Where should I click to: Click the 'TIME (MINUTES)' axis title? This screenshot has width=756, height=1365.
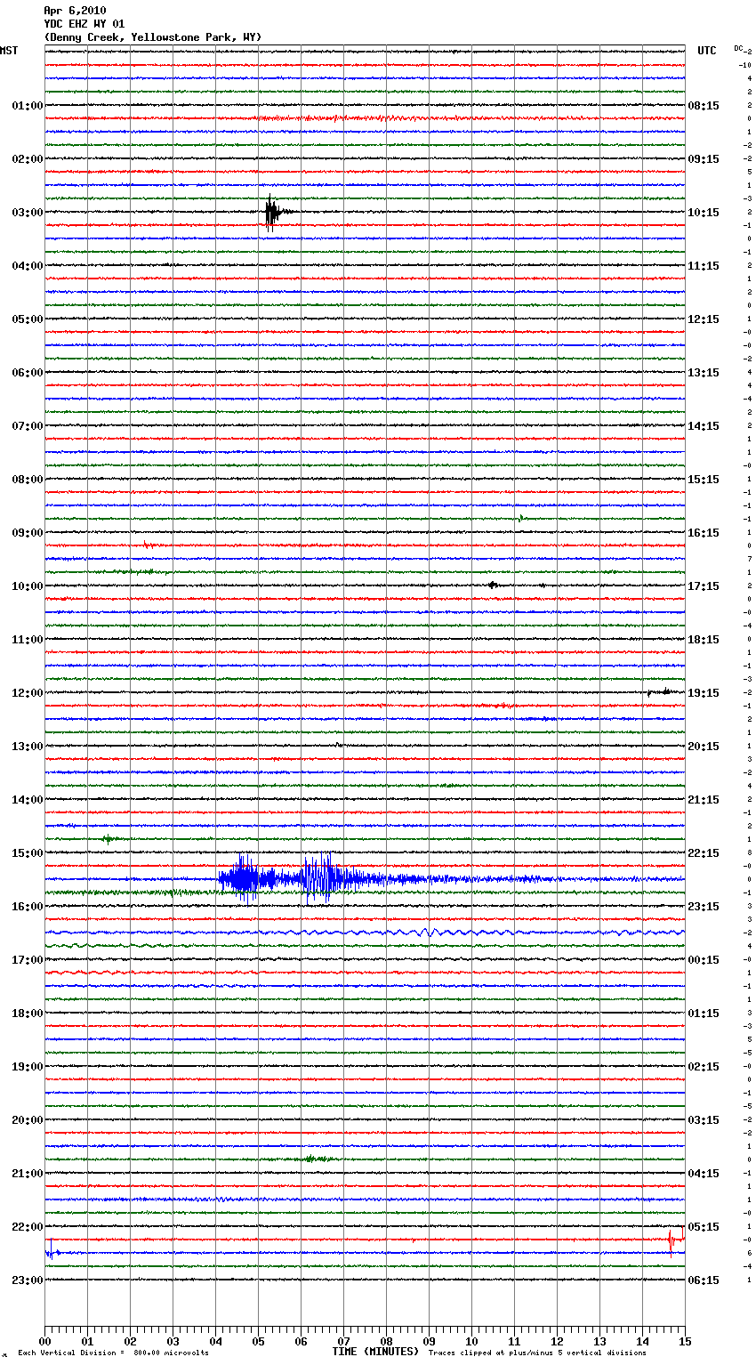pos(375,1352)
